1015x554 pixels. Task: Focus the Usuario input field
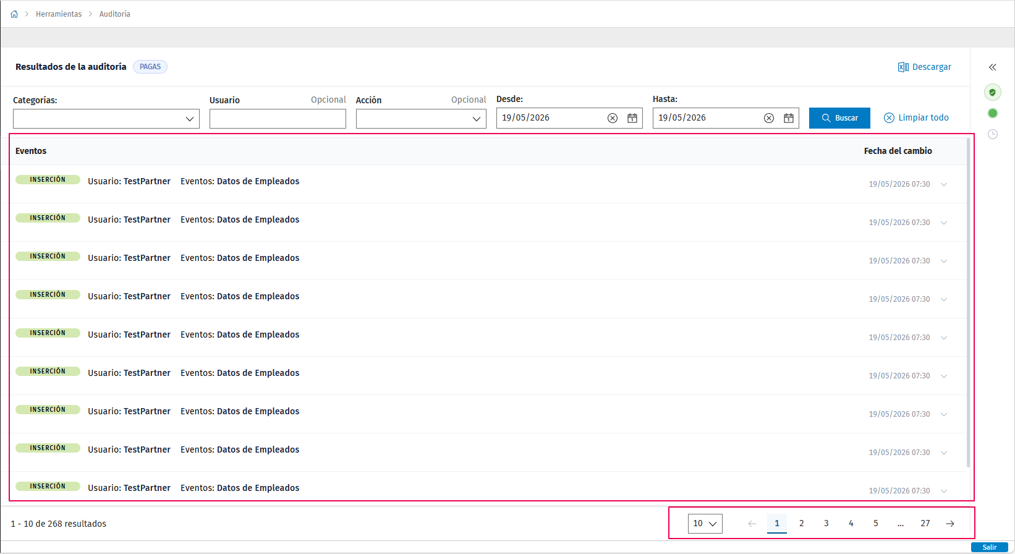[278, 119]
